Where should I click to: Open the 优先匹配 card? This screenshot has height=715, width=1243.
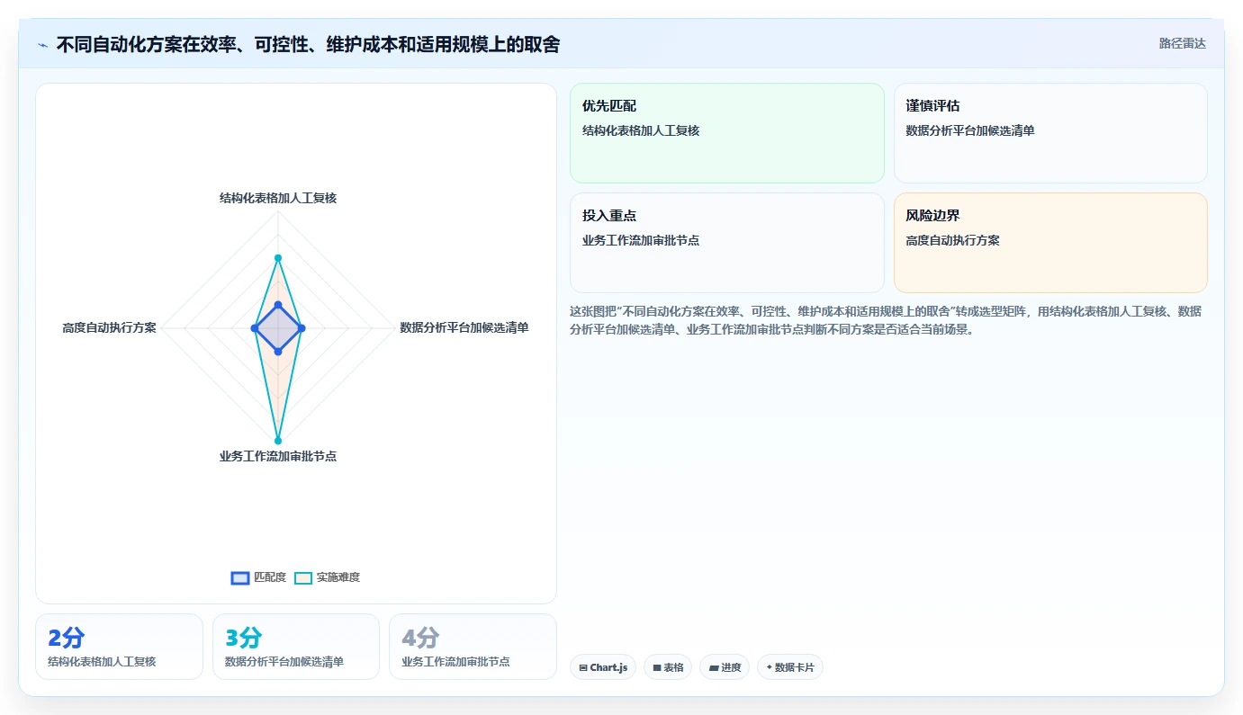pyautogui.click(x=727, y=133)
